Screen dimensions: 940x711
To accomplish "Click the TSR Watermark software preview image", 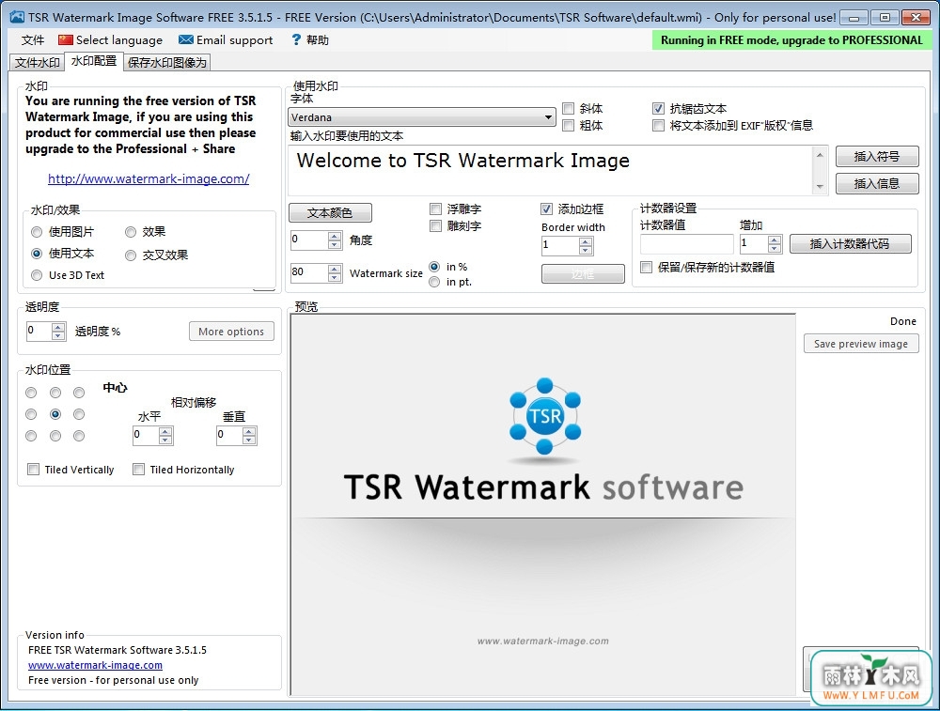I will 543,504.
